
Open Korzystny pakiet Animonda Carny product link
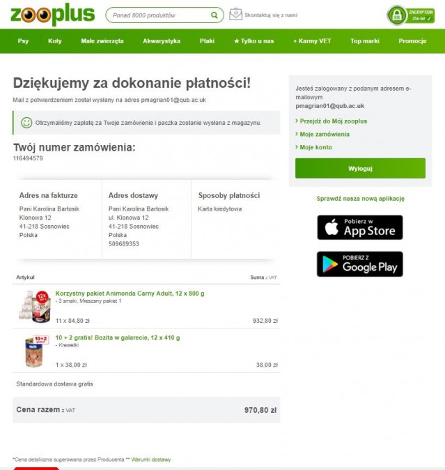click(x=130, y=294)
